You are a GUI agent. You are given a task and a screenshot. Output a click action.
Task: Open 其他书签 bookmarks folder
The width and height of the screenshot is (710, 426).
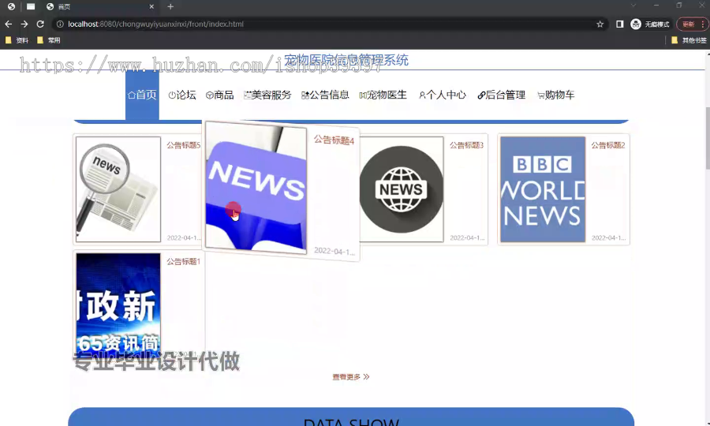689,40
